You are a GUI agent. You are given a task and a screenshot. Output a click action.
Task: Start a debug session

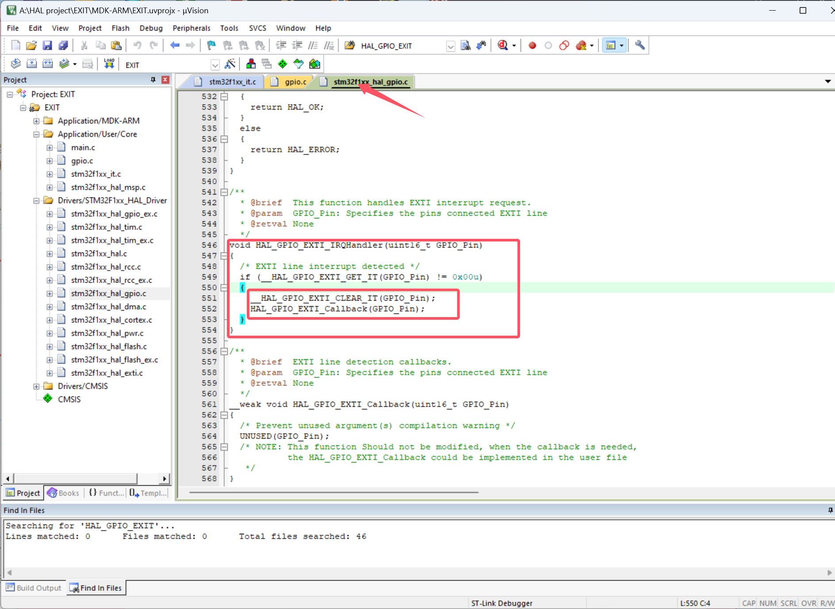(x=503, y=45)
